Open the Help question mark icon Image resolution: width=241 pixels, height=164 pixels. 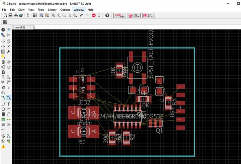(x=107, y=15)
